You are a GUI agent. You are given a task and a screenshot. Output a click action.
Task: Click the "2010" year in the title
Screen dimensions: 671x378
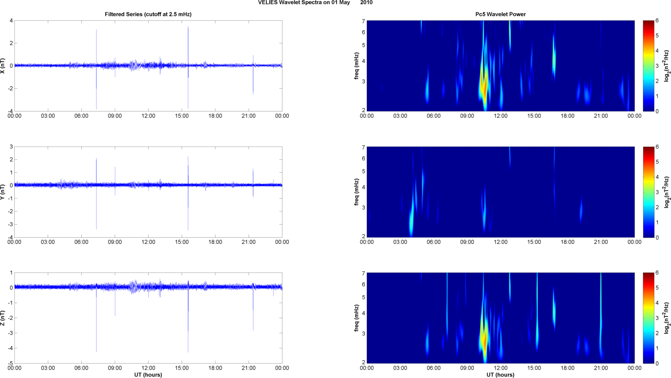pyautogui.click(x=366, y=3)
